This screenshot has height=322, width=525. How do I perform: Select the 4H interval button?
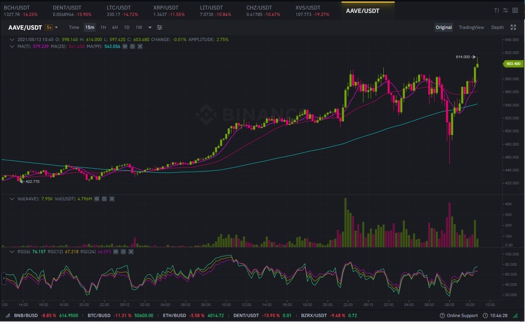(115, 27)
